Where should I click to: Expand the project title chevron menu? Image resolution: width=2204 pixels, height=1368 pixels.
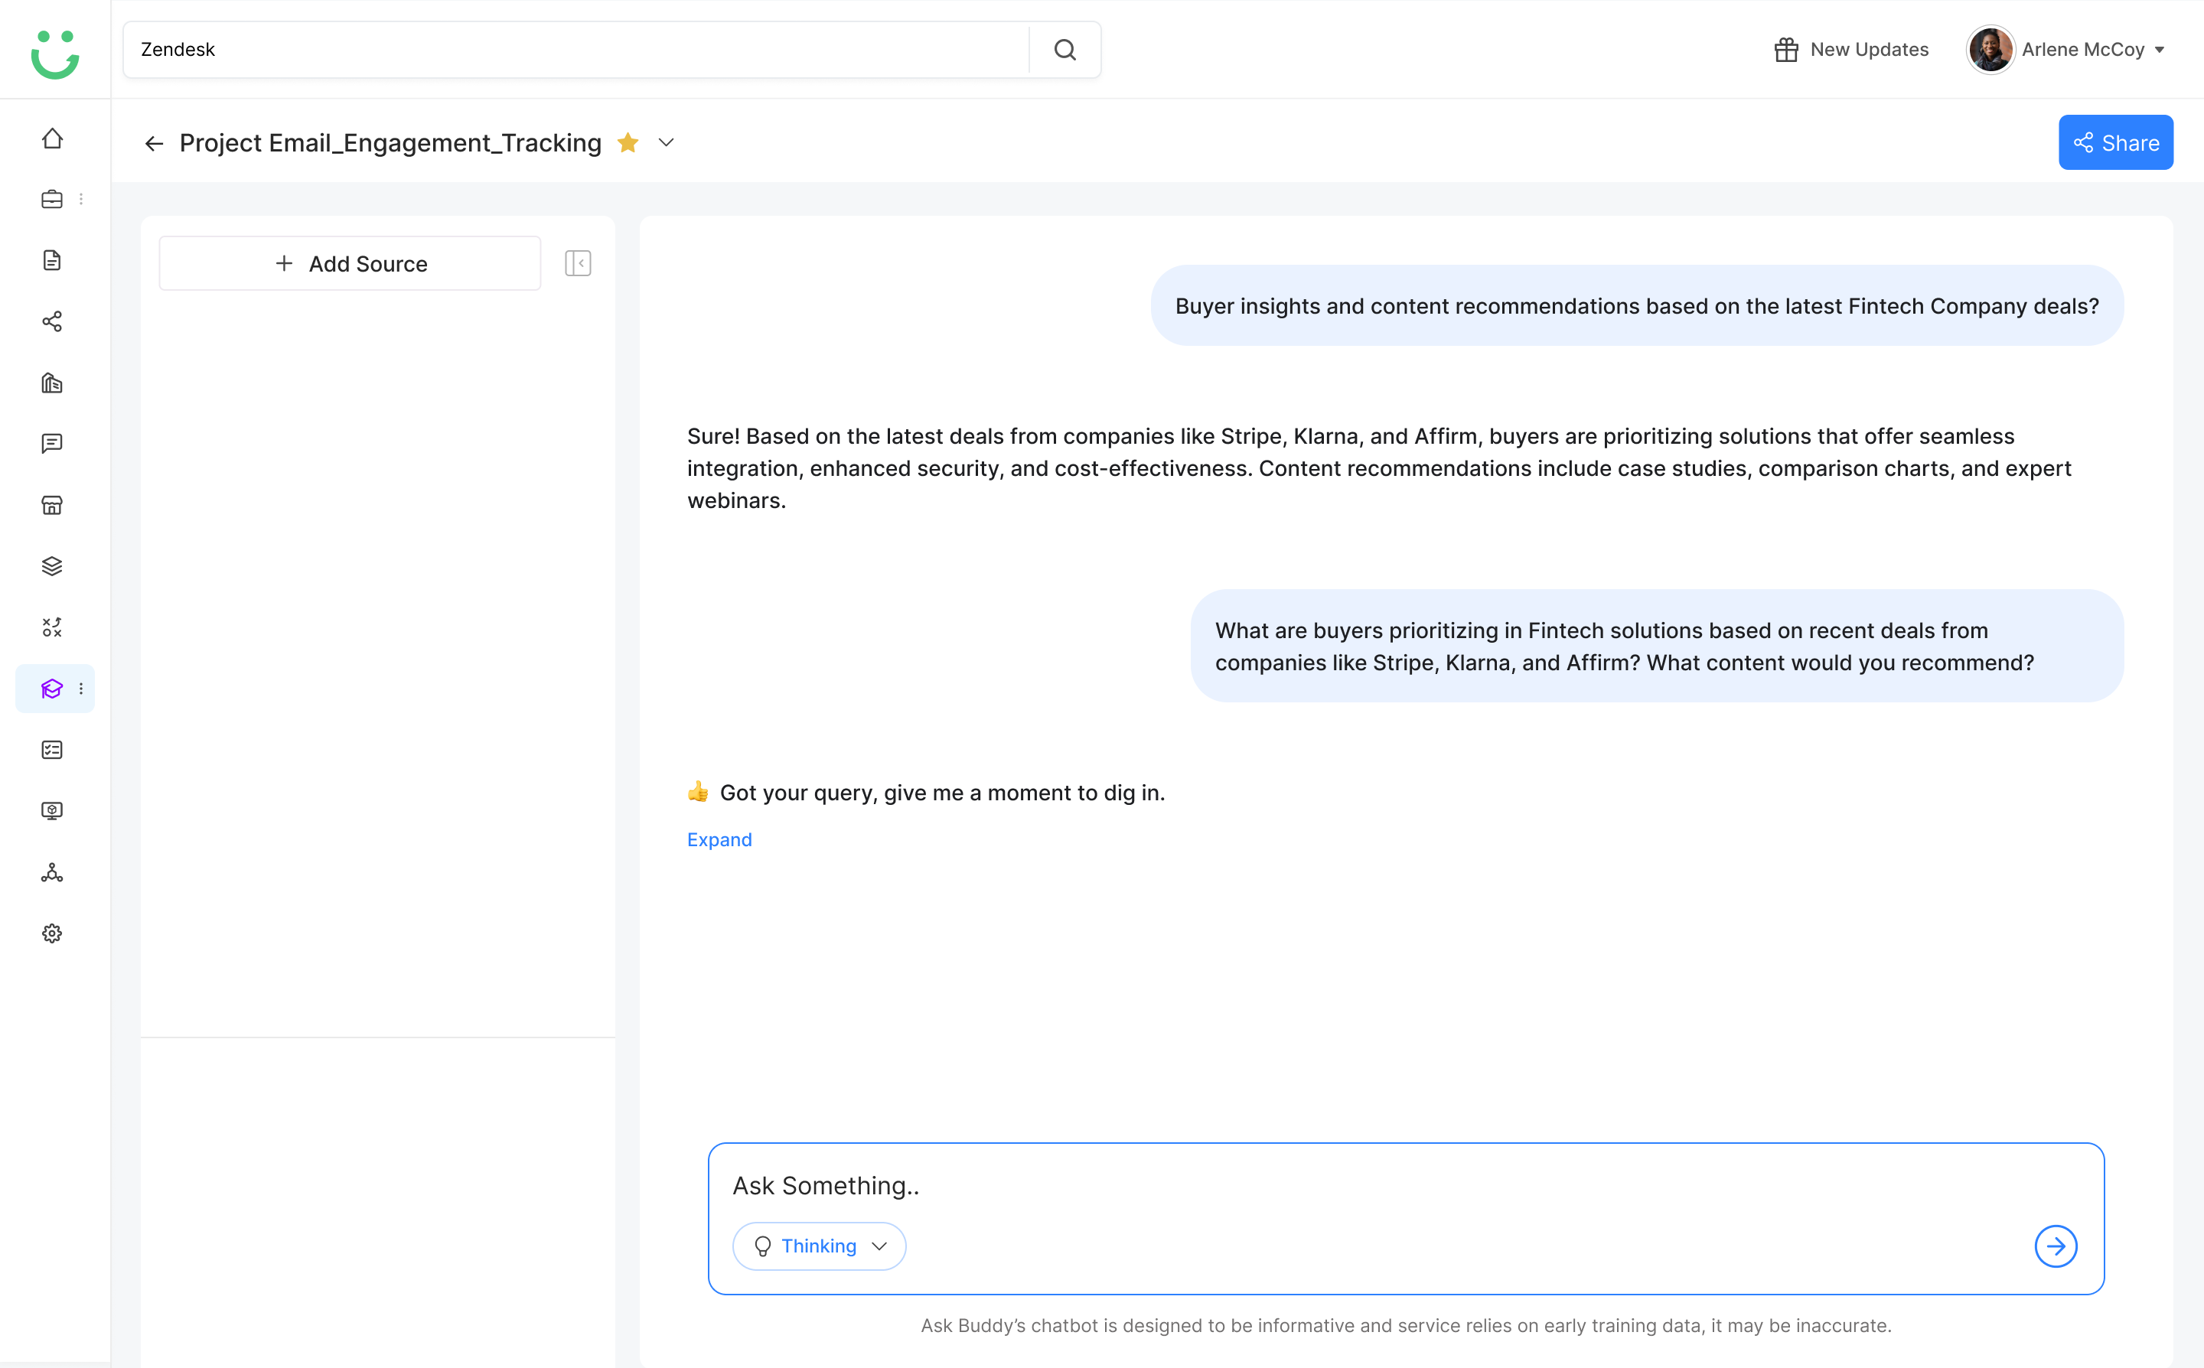tap(666, 143)
